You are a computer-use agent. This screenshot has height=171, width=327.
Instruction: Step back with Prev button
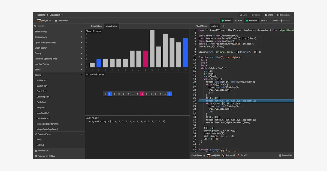pos(238,20)
